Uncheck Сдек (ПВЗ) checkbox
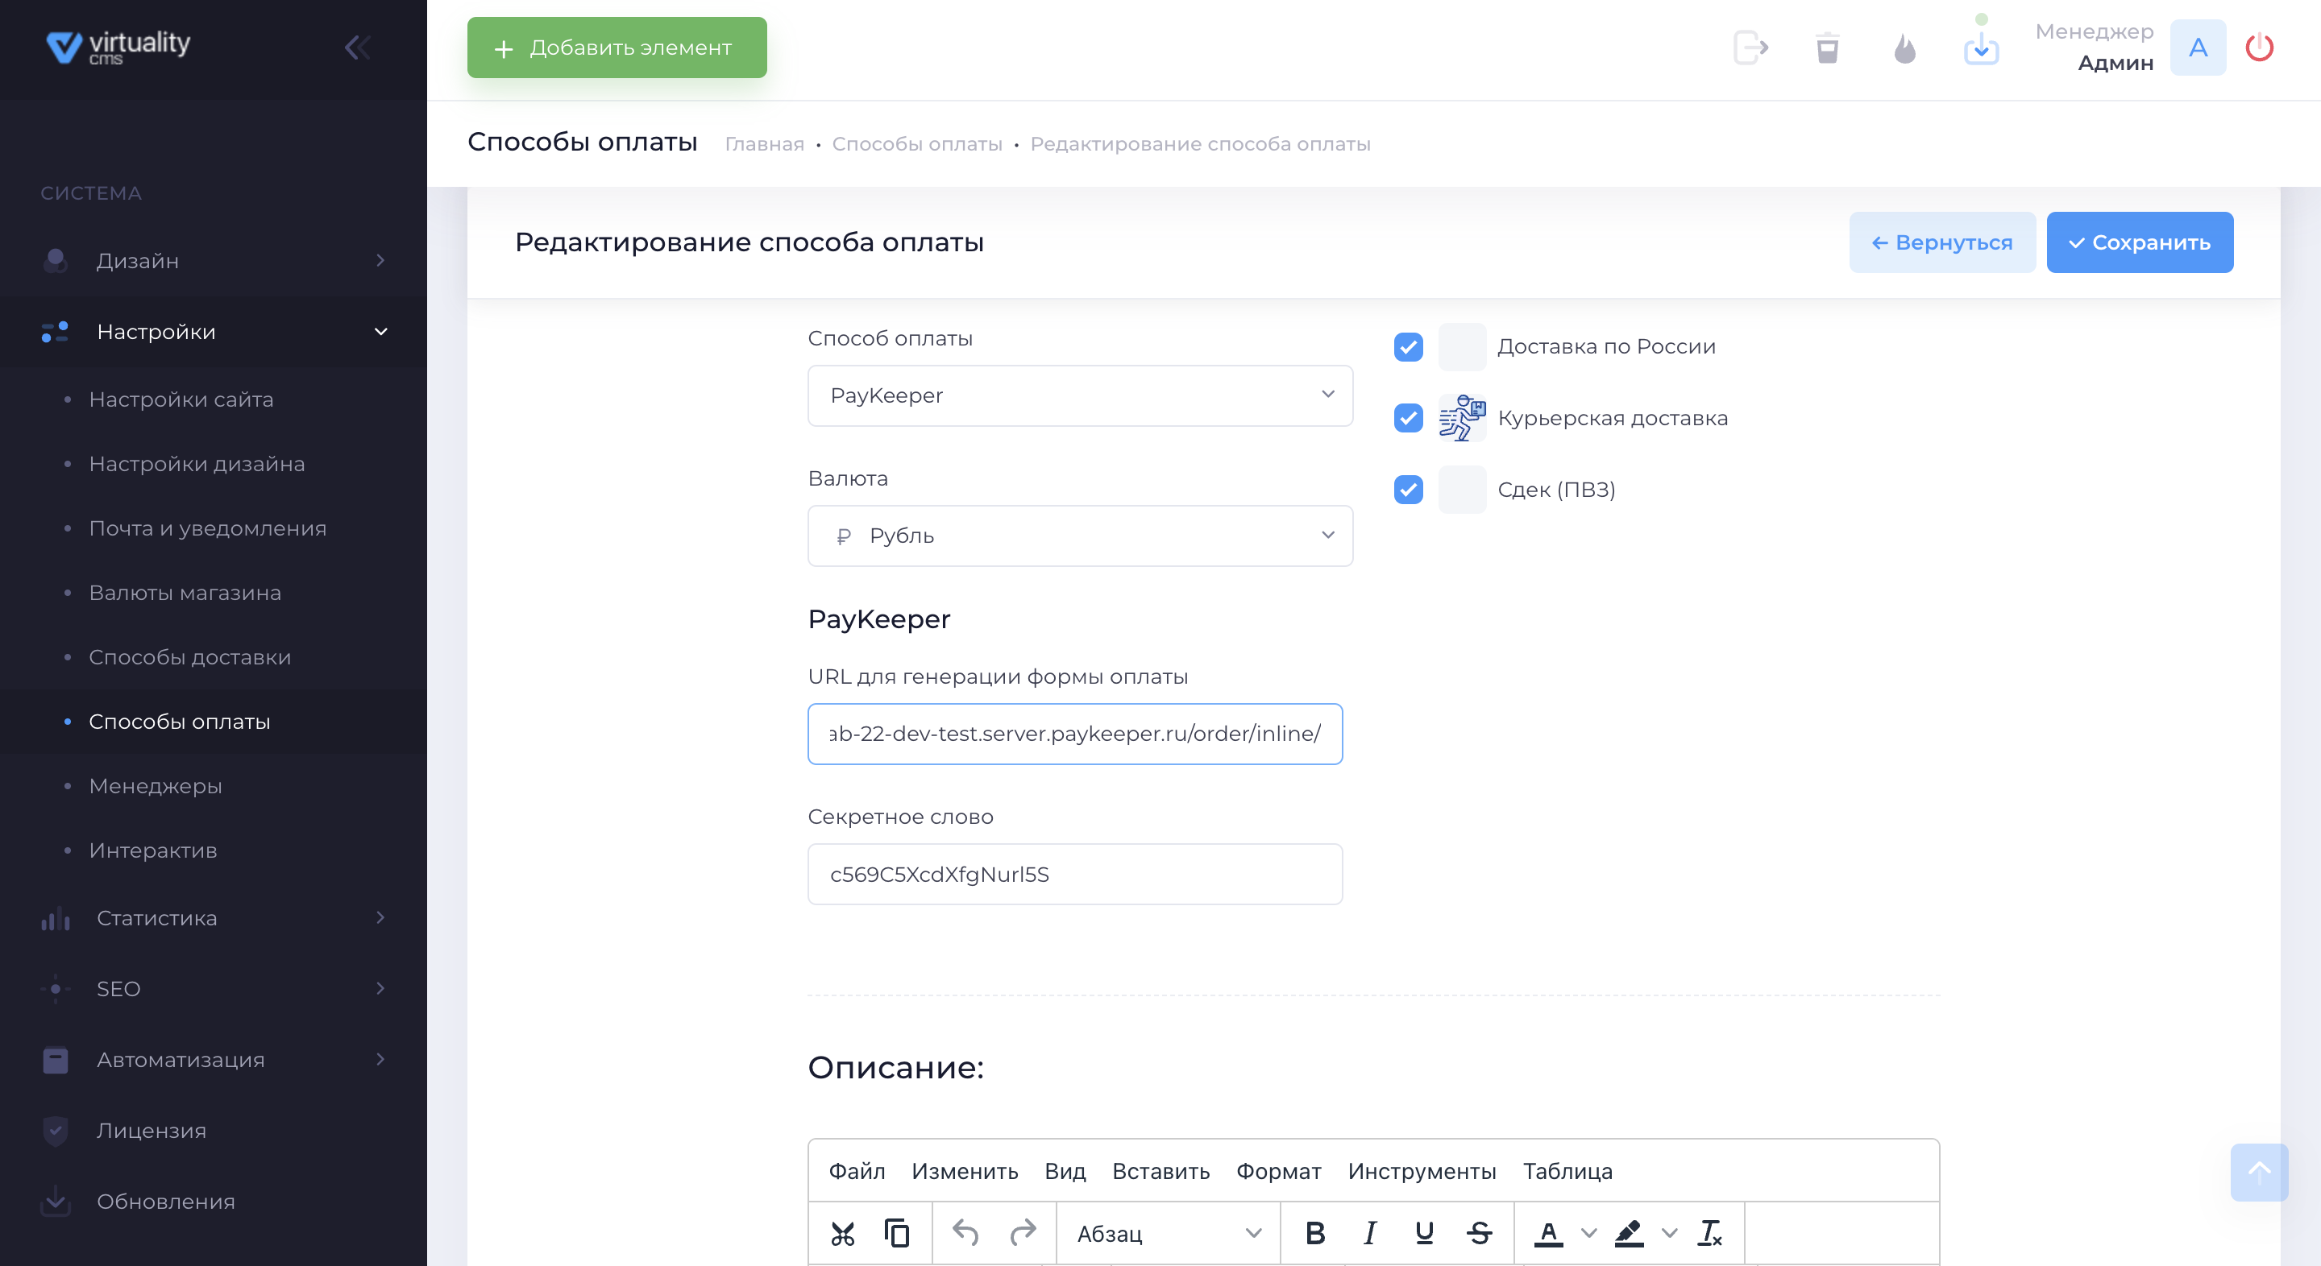This screenshot has height=1266, width=2321. (1408, 490)
